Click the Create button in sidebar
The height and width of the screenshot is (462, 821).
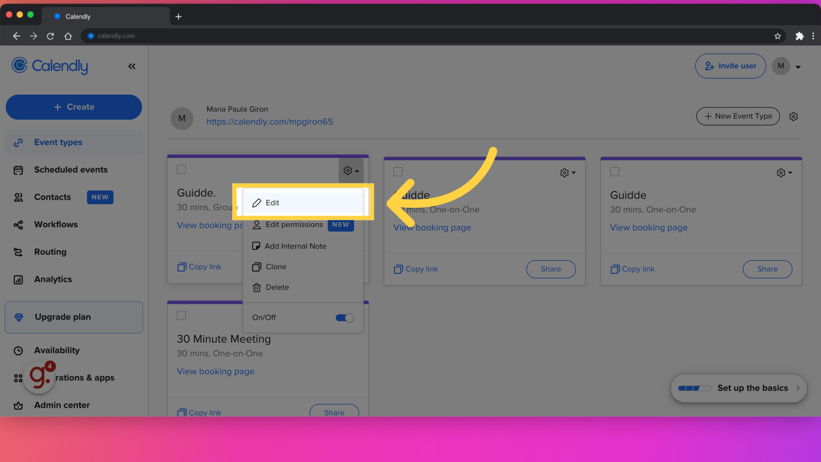click(74, 107)
